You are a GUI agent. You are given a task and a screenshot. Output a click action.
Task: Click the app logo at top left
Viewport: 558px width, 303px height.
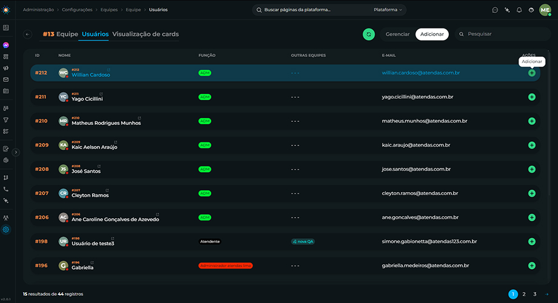pos(6,10)
